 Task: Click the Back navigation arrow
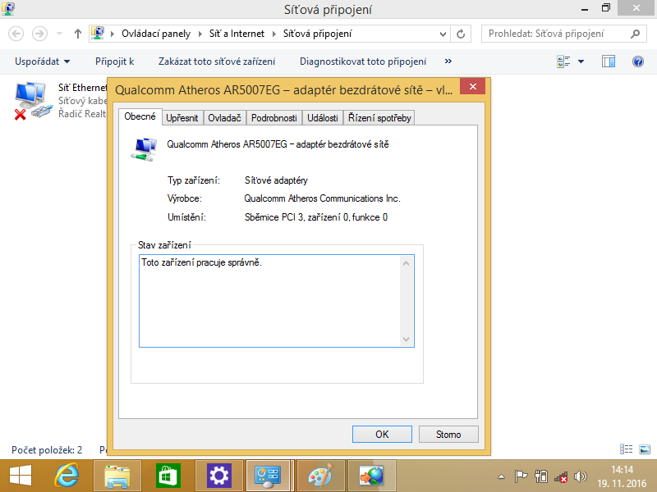click(x=16, y=34)
